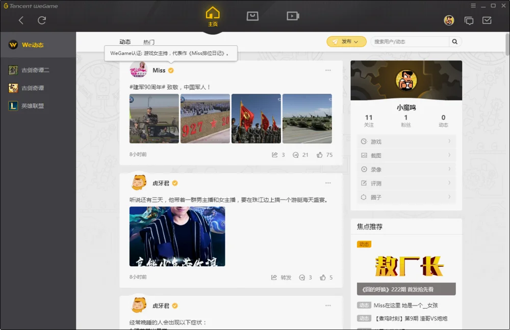
Task: Open the video player icon in top bar
Action: coord(293,16)
